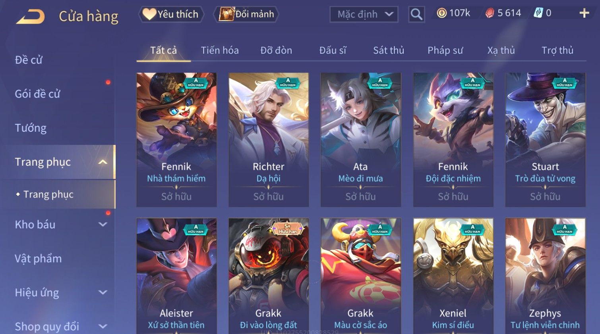Open the search magnifier icon
Image resolution: width=600 pixels, height=334 pixels.
(416, 14)
